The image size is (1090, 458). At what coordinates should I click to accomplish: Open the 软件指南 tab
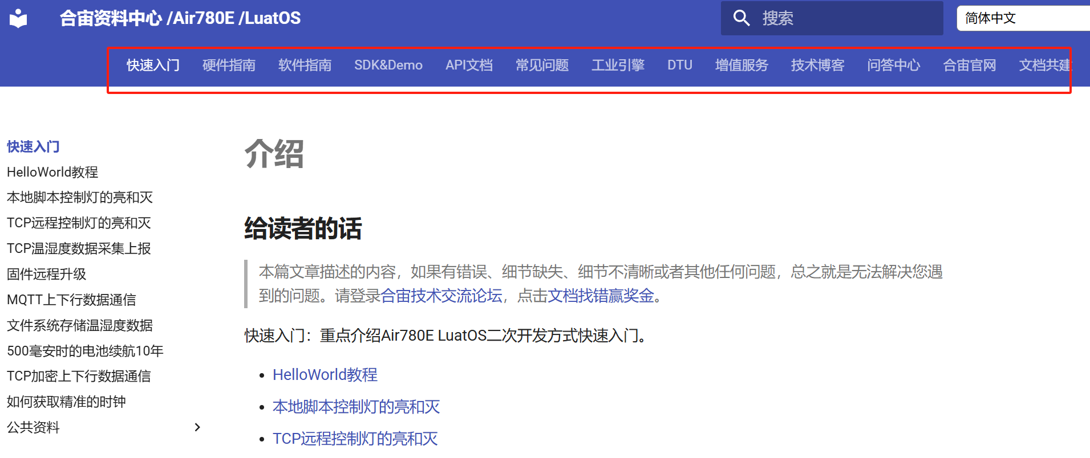tap(305, 66)
